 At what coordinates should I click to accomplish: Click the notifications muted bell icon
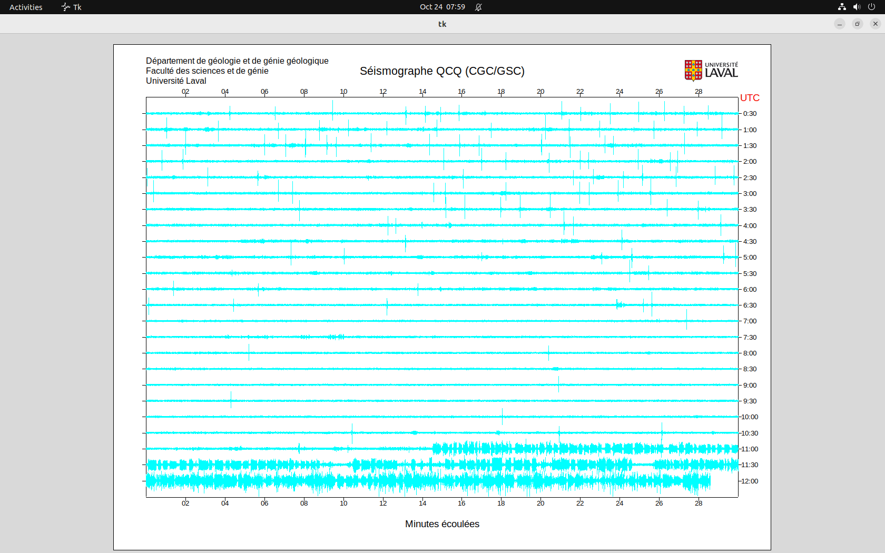(478, 7)
